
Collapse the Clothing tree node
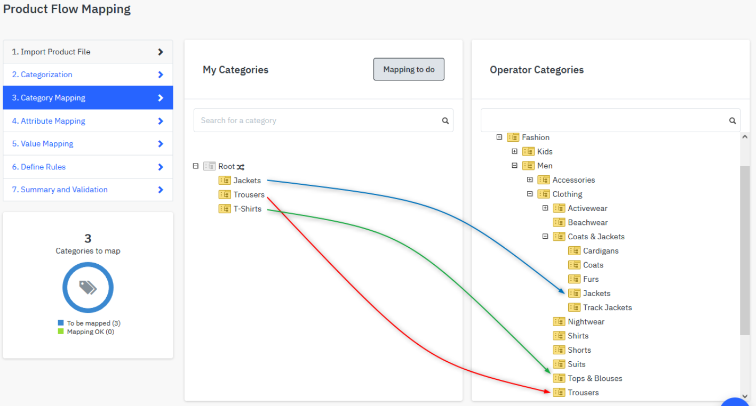(530, 194)
